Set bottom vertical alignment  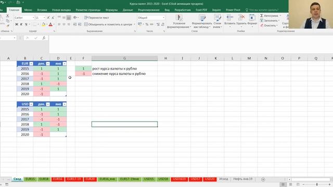coord(69,18)
